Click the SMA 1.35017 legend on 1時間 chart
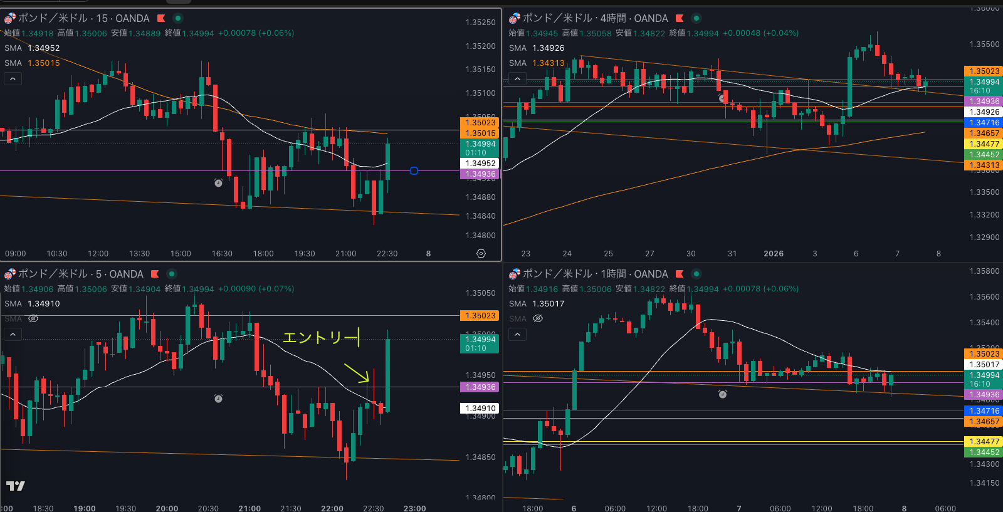Image resolution: width=1003 pixels, height=512 pixels. [x=537, y=304]
